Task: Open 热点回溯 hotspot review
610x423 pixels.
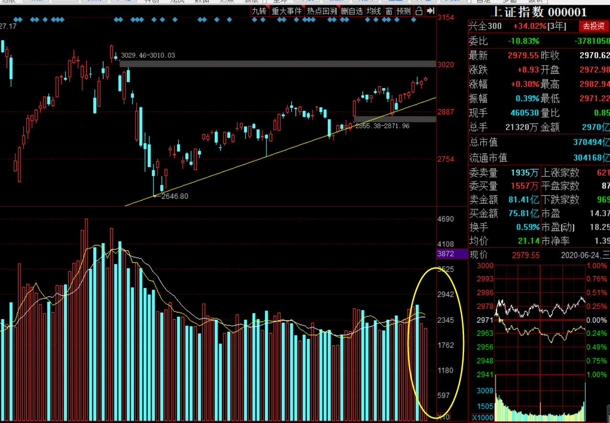Action: 322,11
